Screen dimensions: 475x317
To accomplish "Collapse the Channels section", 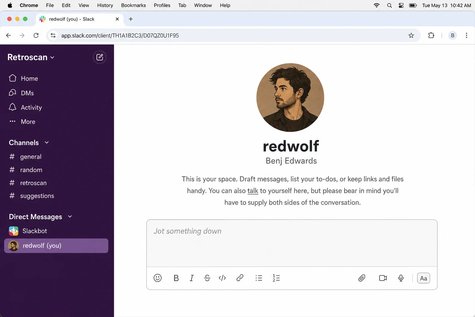I will pyautogui.click(x=29, y=143).
